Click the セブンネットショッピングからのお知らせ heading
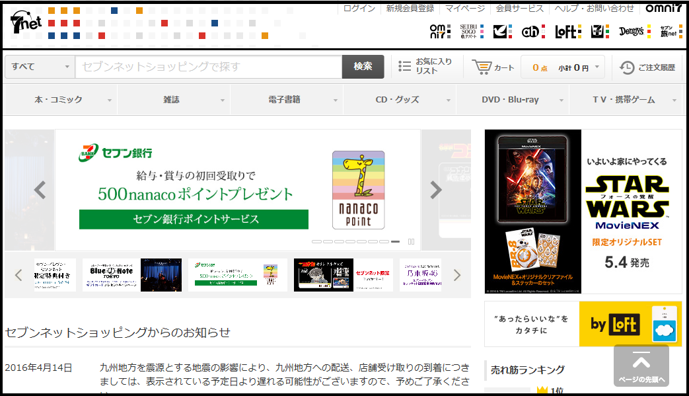Viewport: 689px width, 396px height. (118, 333)
